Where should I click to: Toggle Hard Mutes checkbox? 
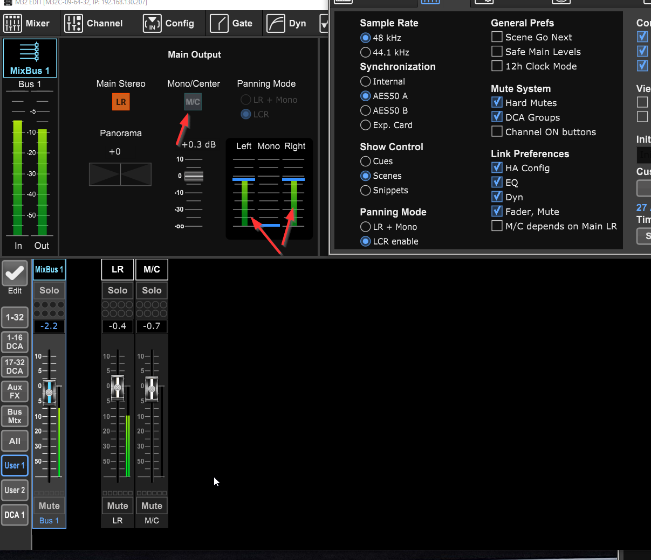[x=497, y=102]
